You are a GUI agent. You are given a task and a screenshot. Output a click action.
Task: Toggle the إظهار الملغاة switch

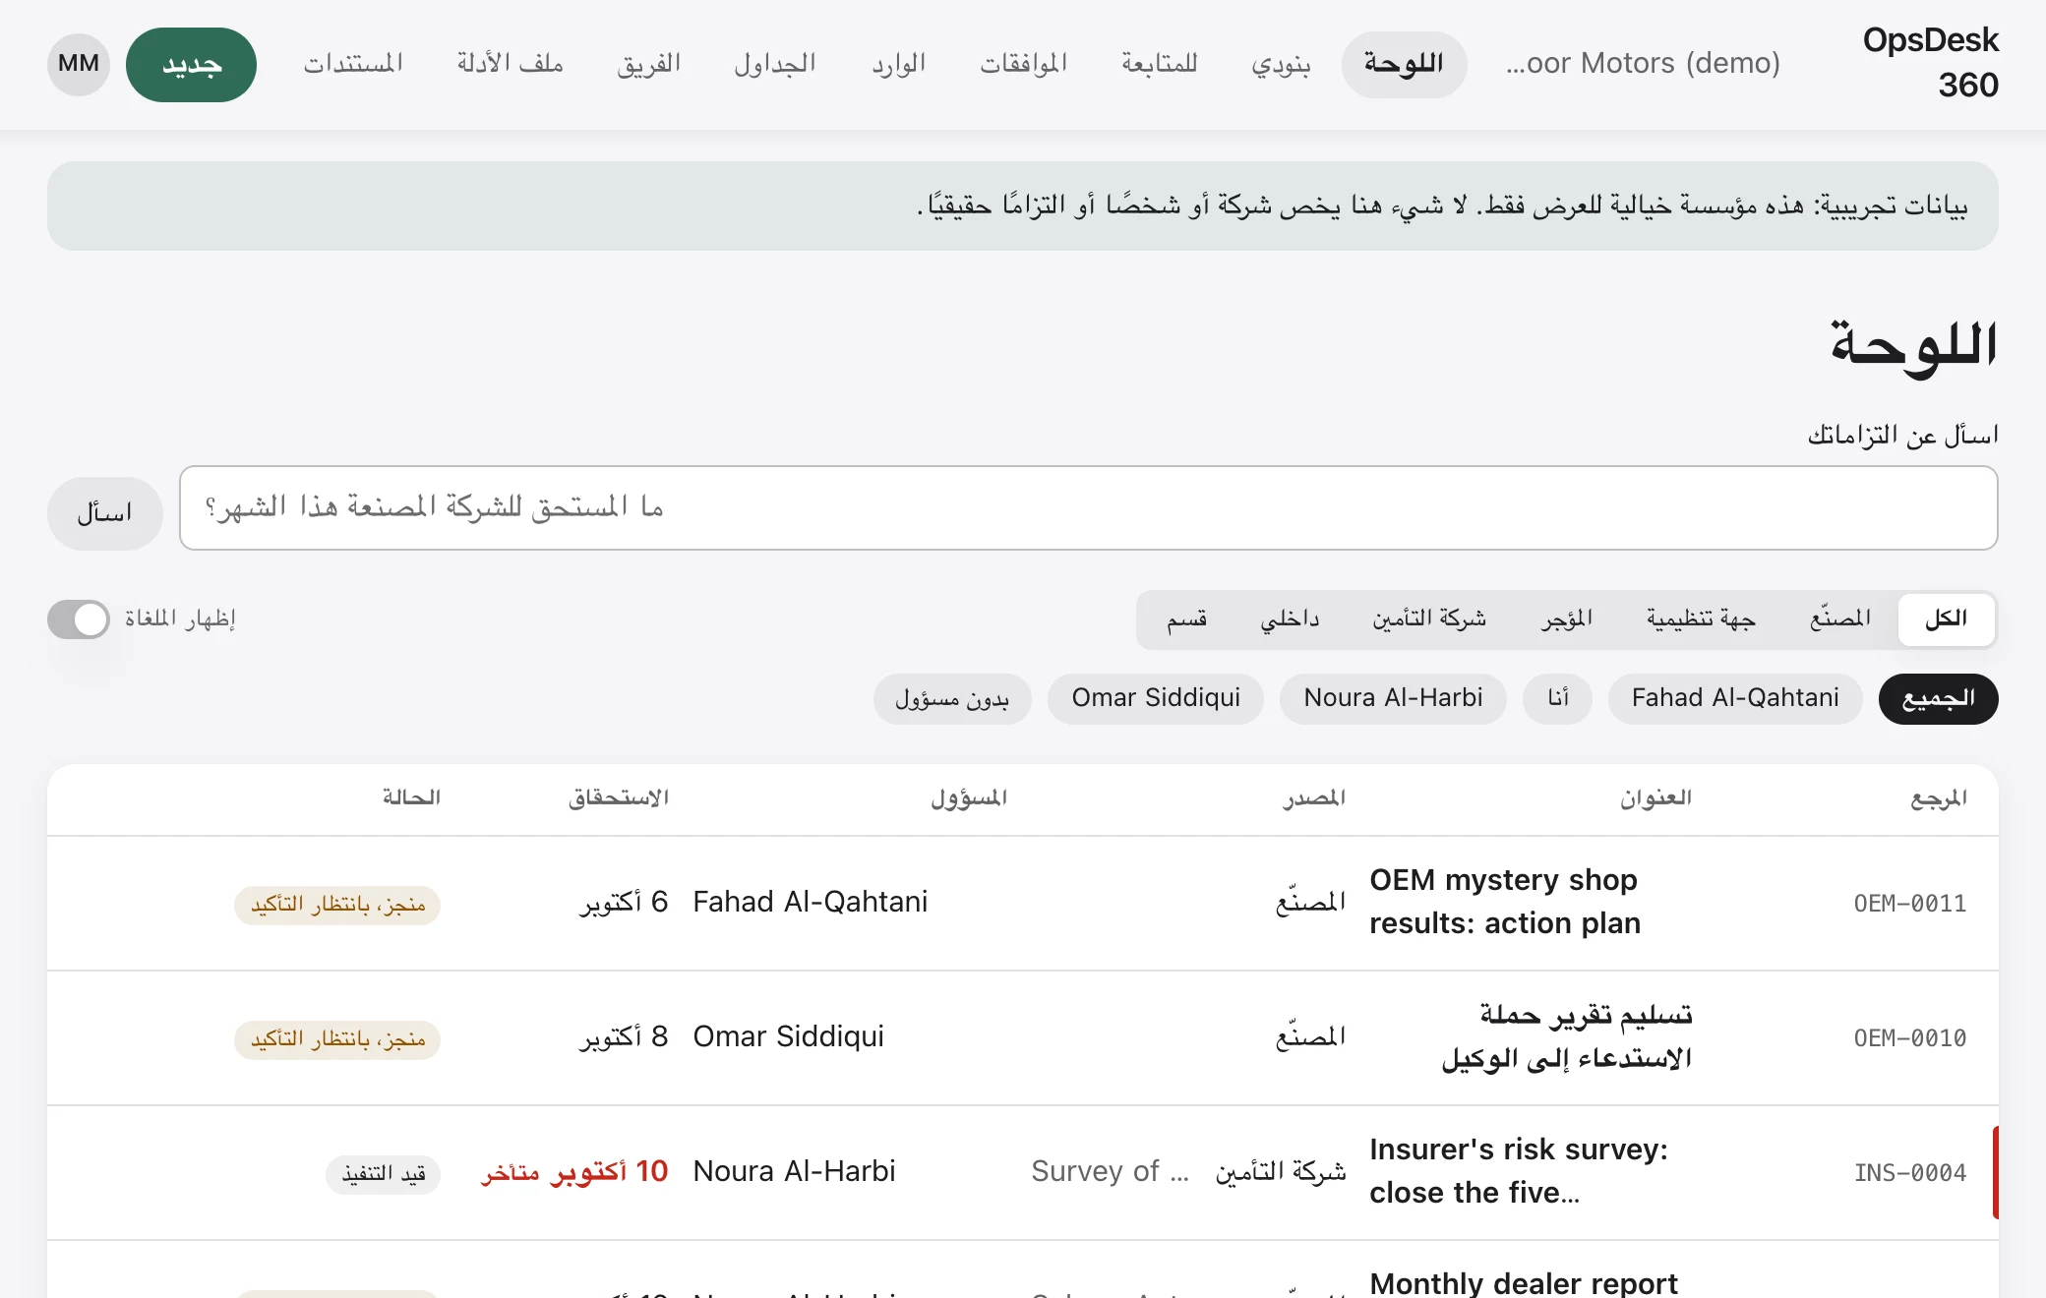coord(79,619)
